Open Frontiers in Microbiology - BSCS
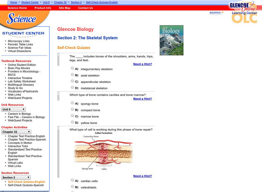 point(24,73)
